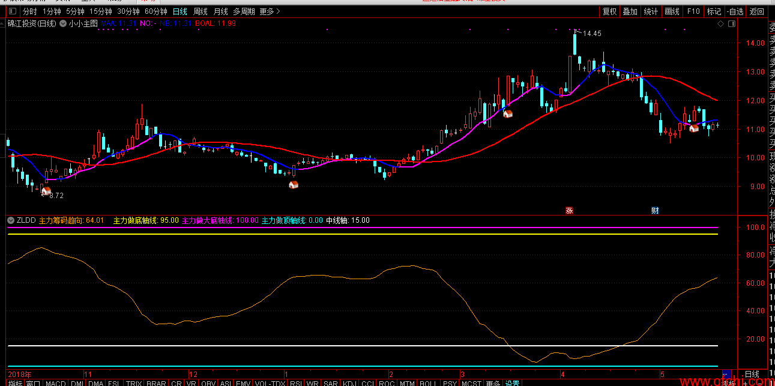The height and width of the screenshot is (386, 775).
Task: Select the 60分钟 period tab
Action: [156, 11]
